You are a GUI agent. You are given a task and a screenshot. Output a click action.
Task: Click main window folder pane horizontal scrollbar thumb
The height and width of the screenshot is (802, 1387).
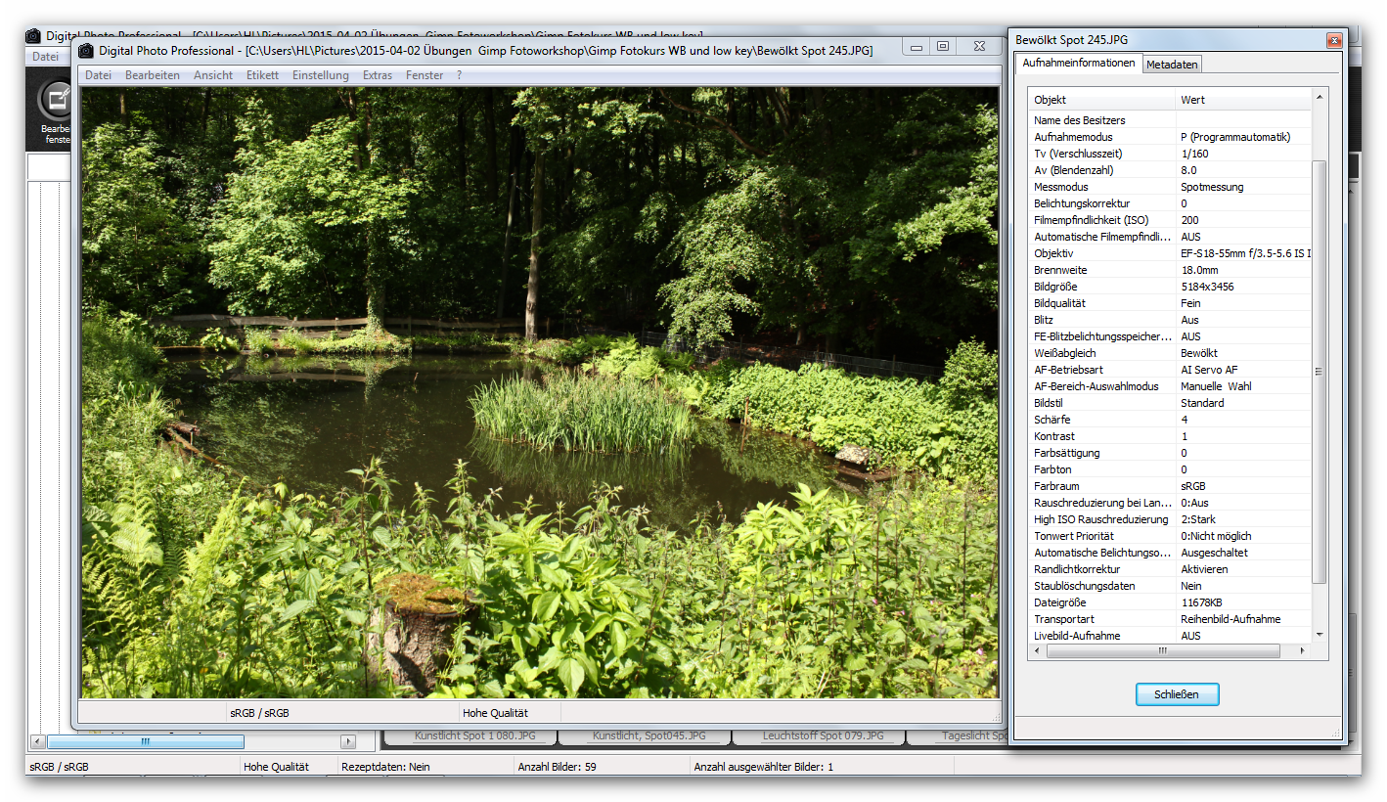tap(146, 742)
